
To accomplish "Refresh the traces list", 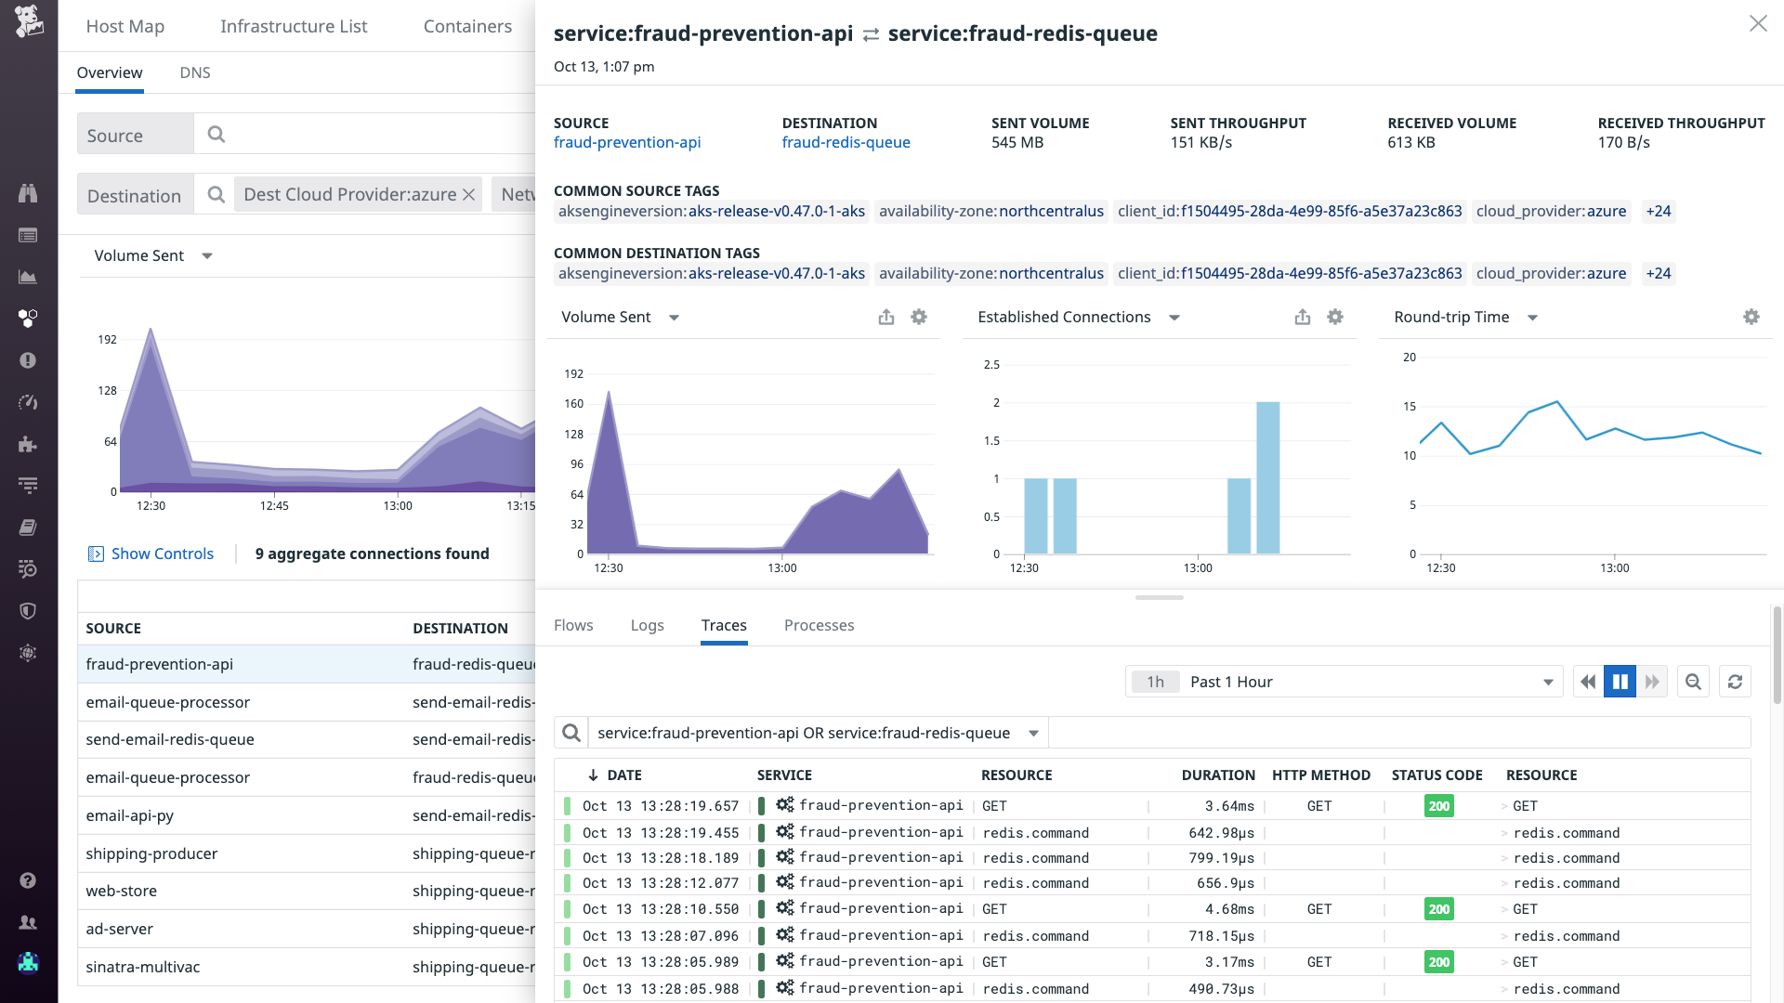I will click(1735, 681).
